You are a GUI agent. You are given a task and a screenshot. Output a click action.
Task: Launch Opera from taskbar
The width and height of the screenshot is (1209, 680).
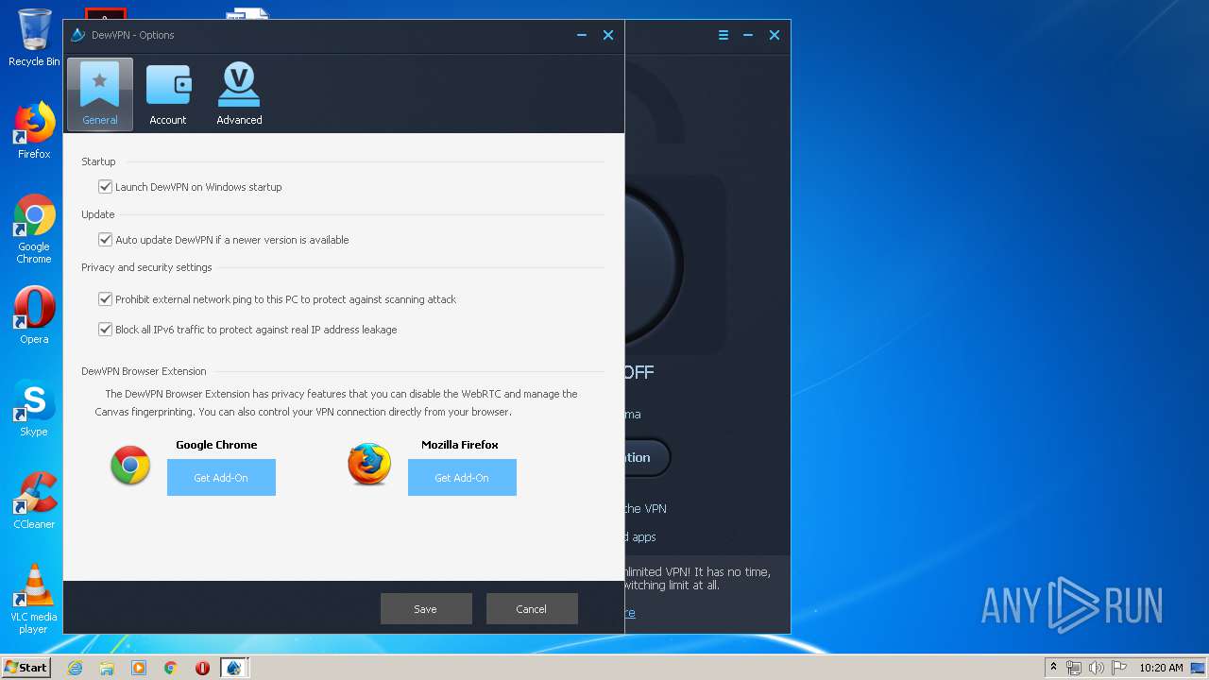click(x=202, y=668)
